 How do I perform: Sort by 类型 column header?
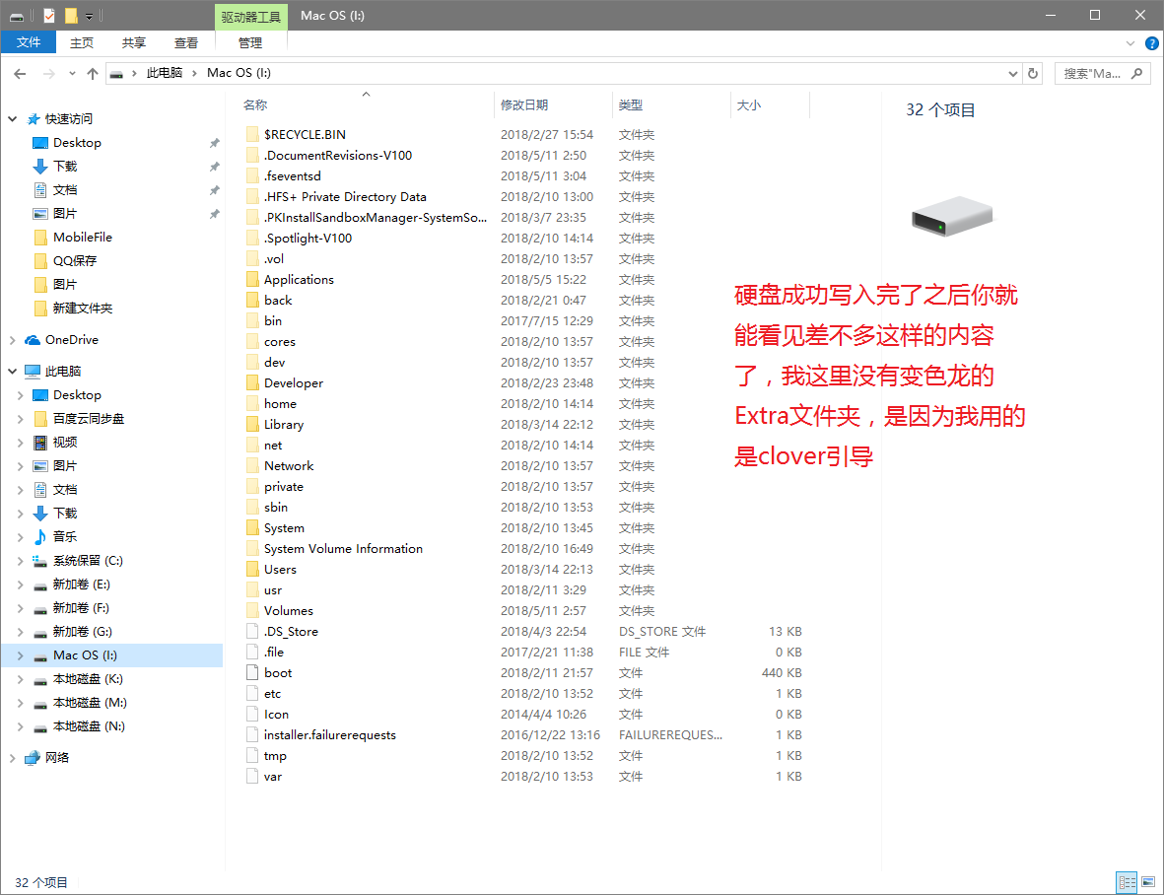pos(631,105)
